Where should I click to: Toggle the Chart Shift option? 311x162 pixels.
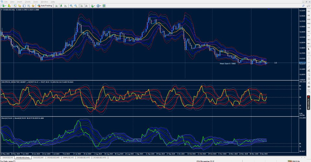click(86, 6)
